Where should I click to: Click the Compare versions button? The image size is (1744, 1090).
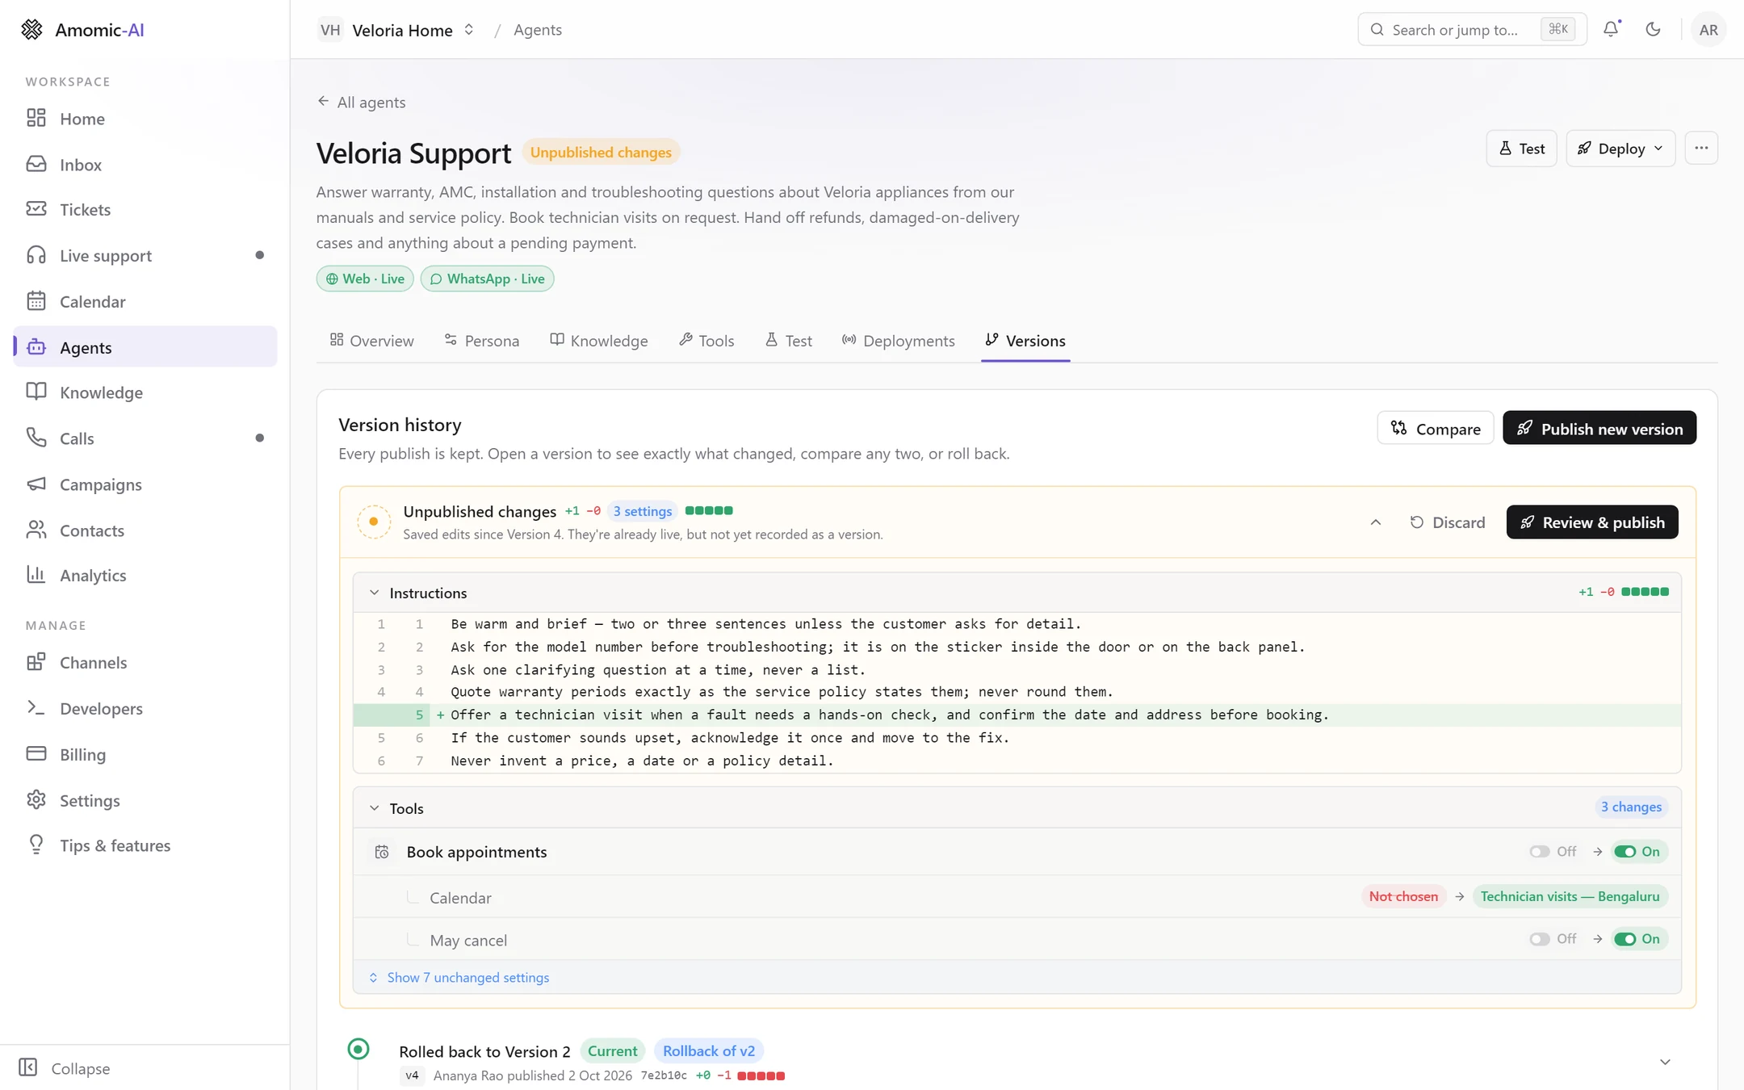1435,428
